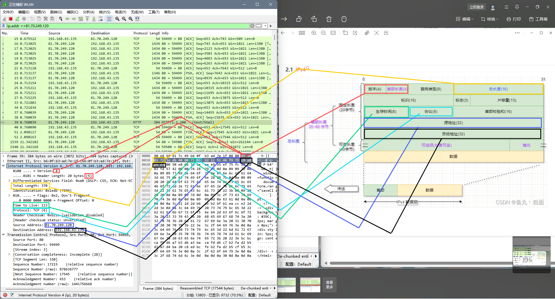Jump to first packet icon
Viewport: 555px width, 299px height.
click(x=87, y=19)
